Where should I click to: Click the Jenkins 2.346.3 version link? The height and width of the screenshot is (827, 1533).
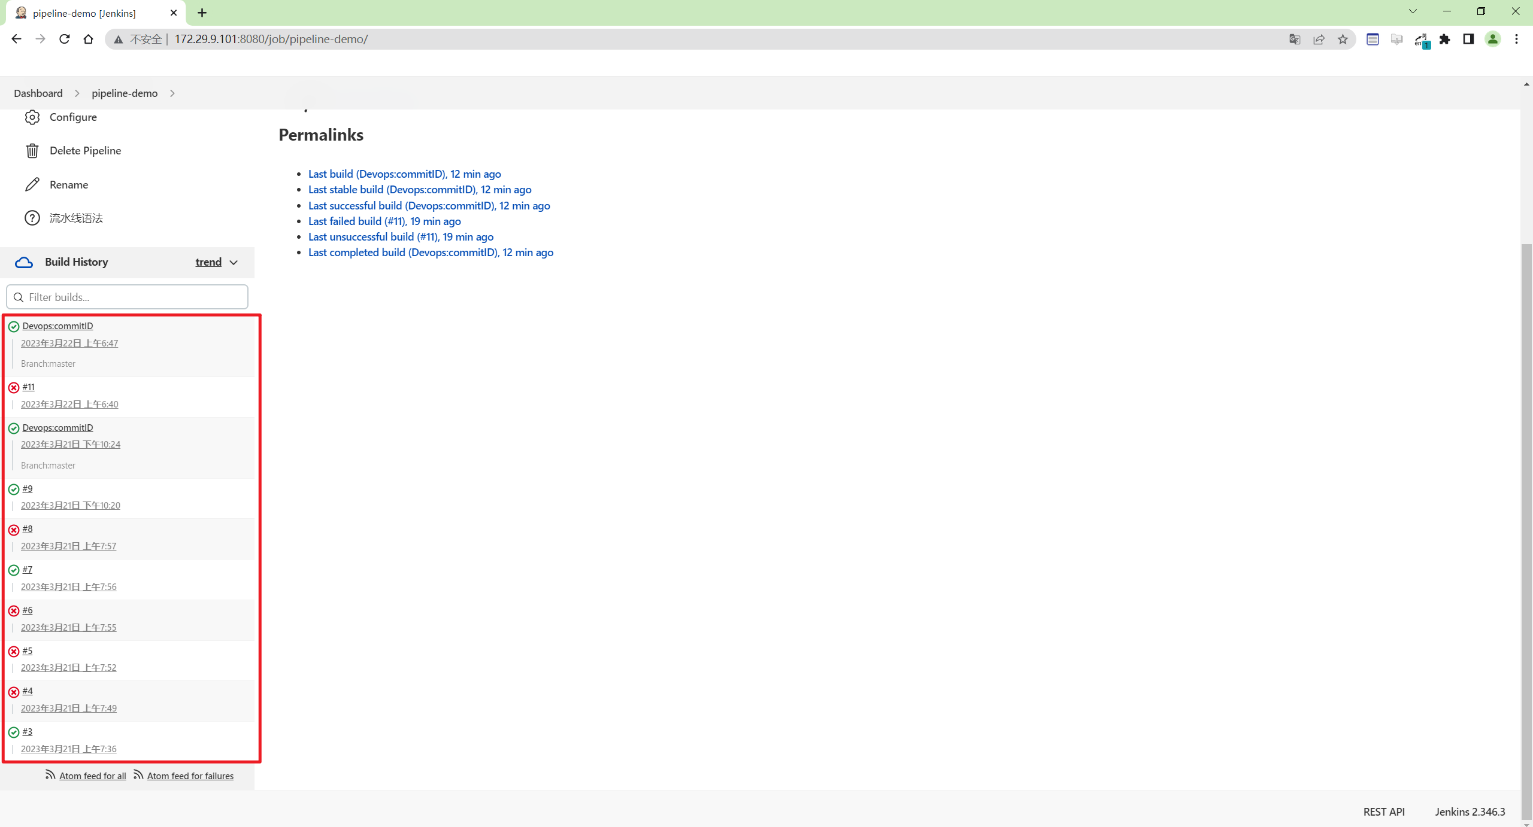click(1470, 812)
